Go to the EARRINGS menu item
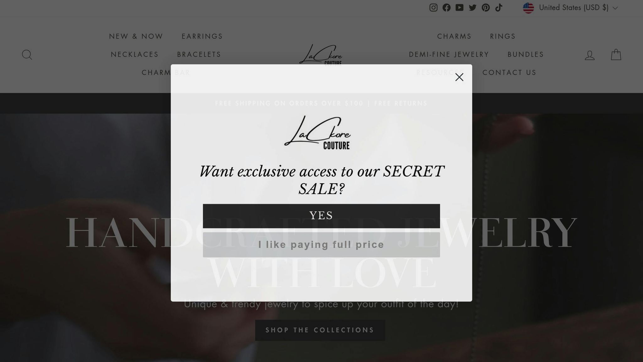 point(202,36)
